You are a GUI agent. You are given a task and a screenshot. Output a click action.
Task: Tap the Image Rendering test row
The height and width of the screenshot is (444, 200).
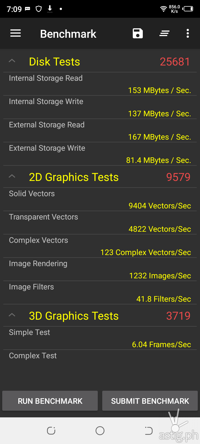pyautogui.click(x=100, y=269)
